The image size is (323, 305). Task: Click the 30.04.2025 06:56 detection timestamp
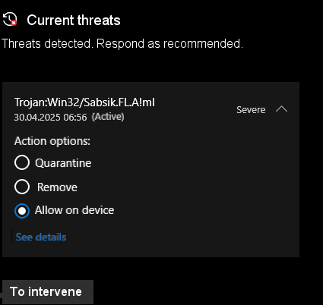(x=50, y=118)
